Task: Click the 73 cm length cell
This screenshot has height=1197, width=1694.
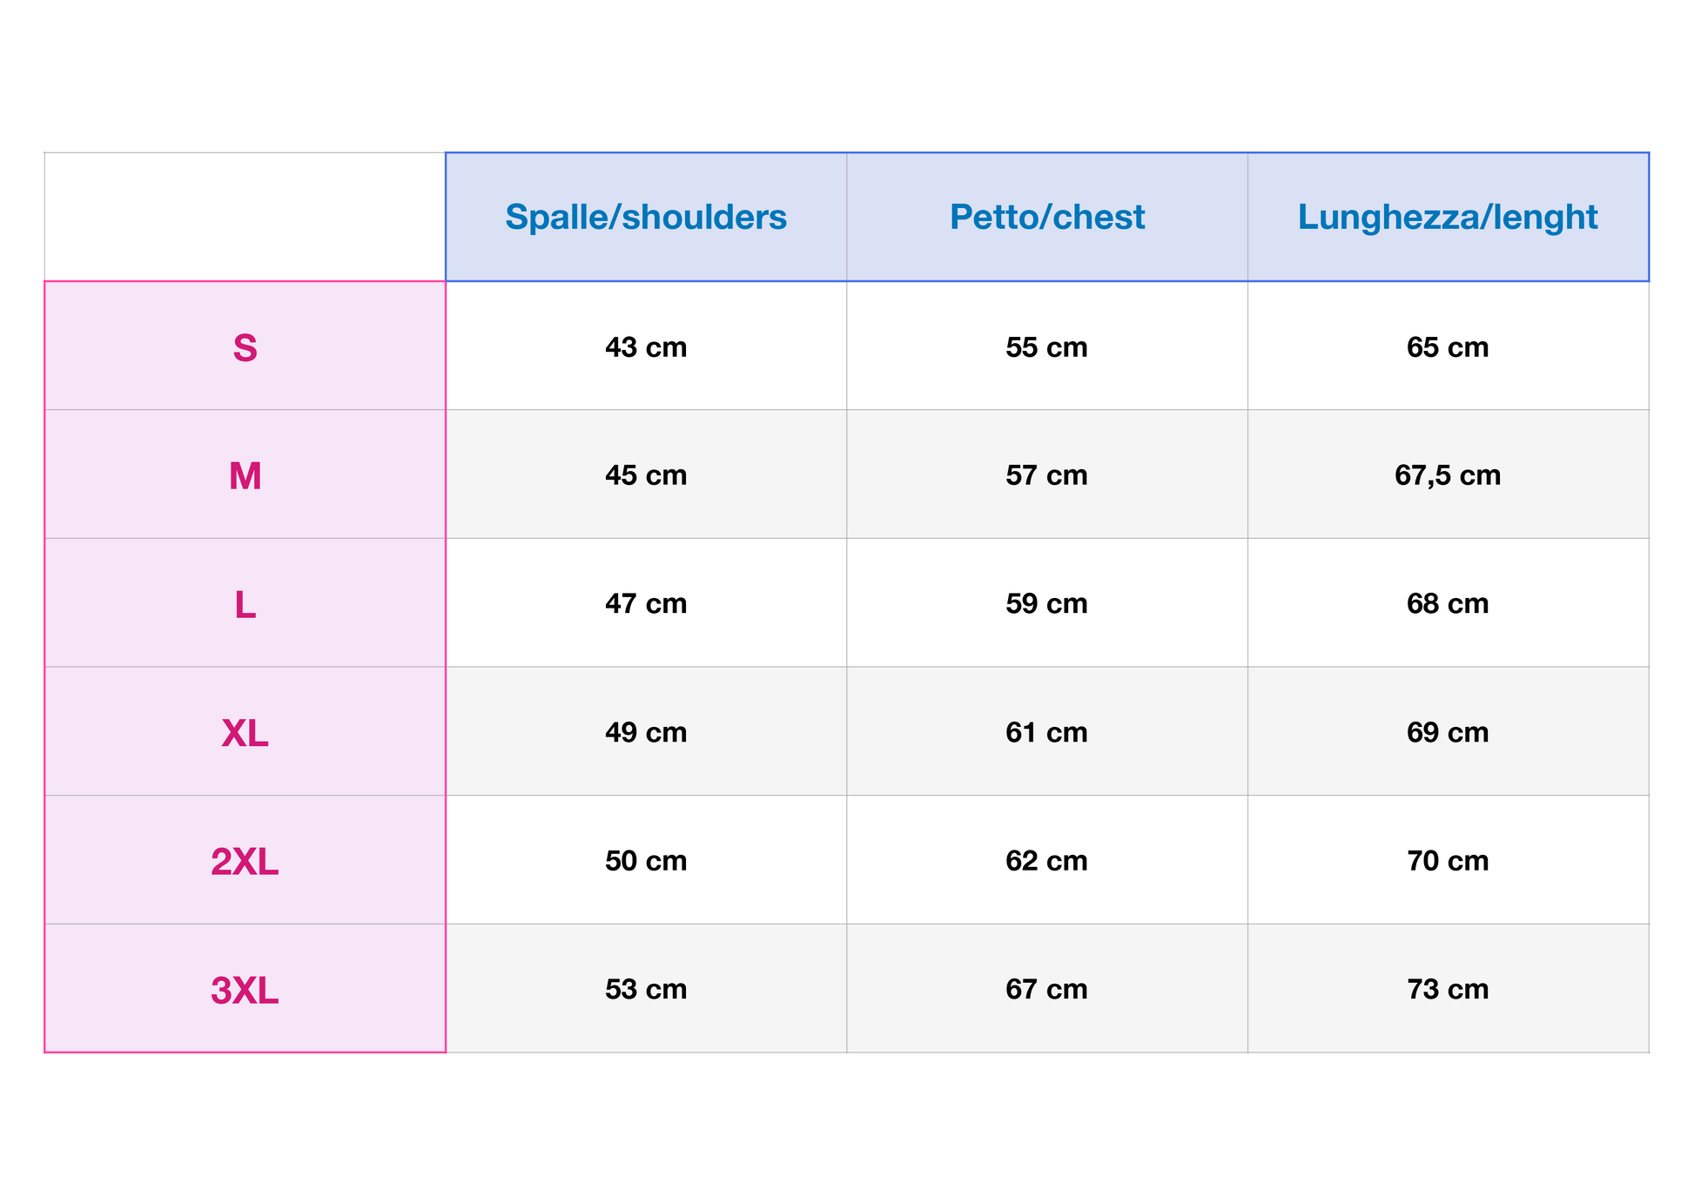Action: tap(1447, 990)
